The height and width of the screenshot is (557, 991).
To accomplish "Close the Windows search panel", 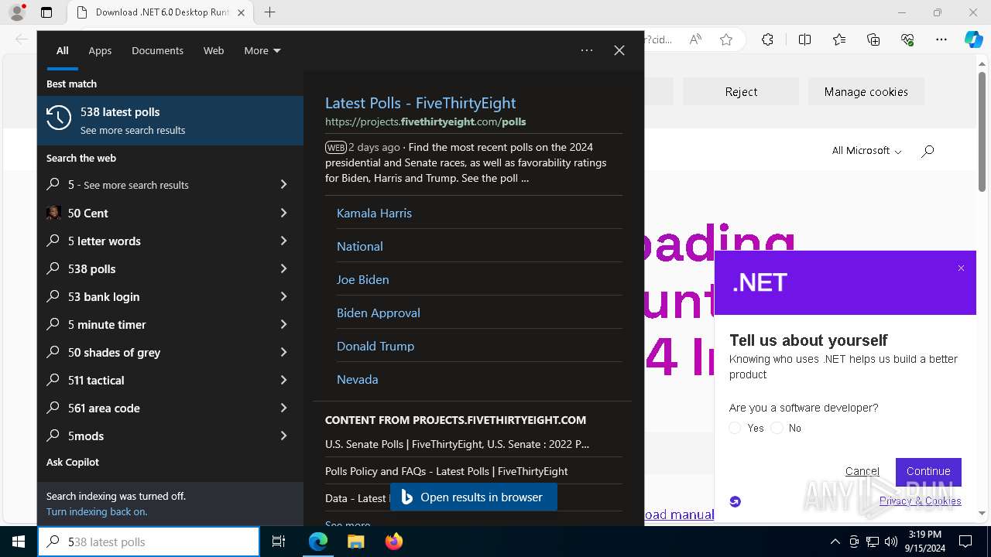I will (x=619, y=50).
